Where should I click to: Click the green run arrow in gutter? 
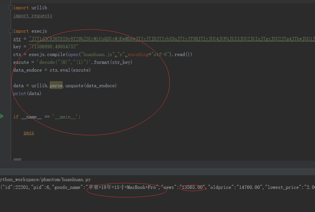(2, 116)
